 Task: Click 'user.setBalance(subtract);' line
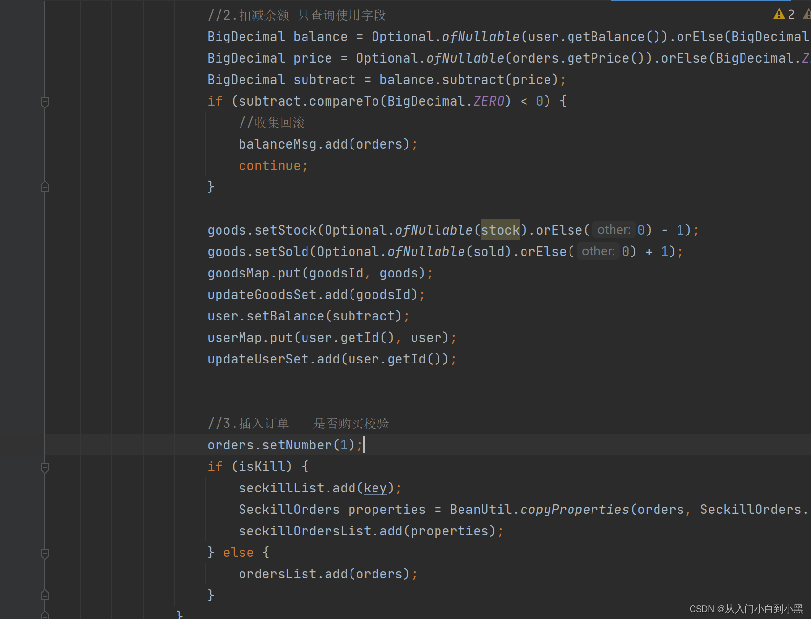point(308,316)
